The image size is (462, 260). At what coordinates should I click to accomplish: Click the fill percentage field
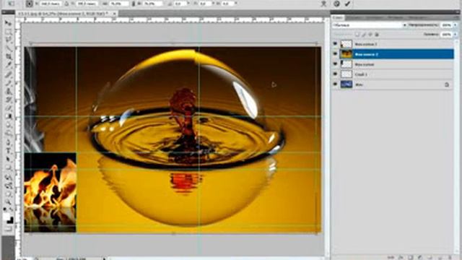click(447, 35)
